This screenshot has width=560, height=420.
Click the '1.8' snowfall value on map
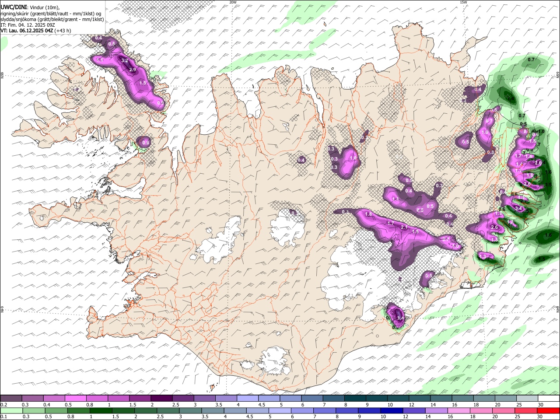368,214
